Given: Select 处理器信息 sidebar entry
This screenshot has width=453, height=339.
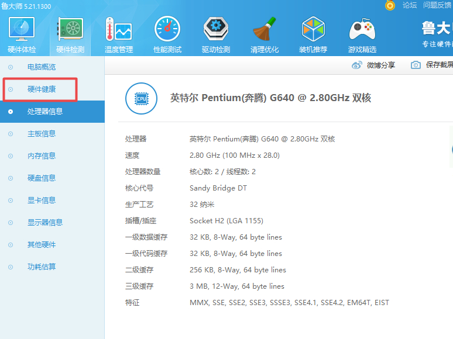Looking at the screenshot, I should (x=52, y=112).
